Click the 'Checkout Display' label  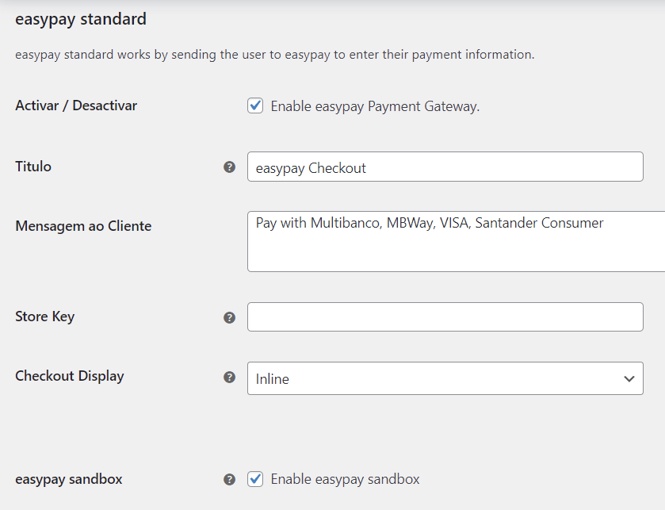click(x=70, y=376)
